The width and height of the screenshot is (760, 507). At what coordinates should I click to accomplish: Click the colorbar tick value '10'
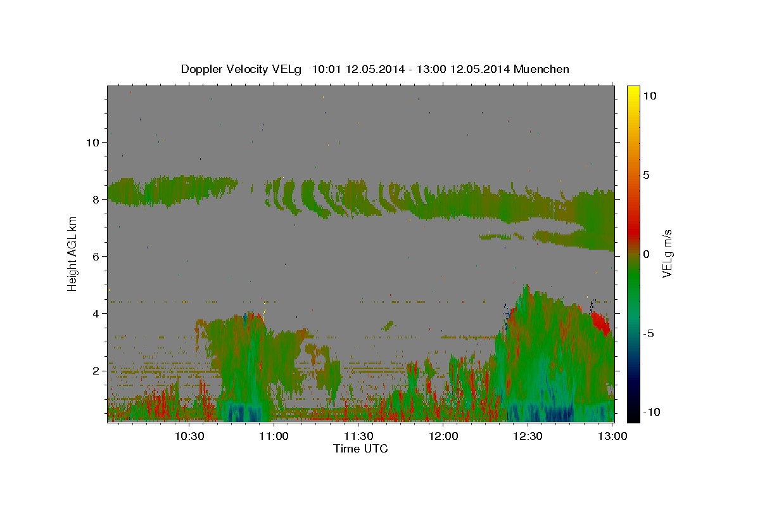click(x=649, y=96)
